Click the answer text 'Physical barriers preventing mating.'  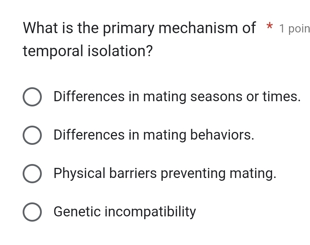coord(165,173)
